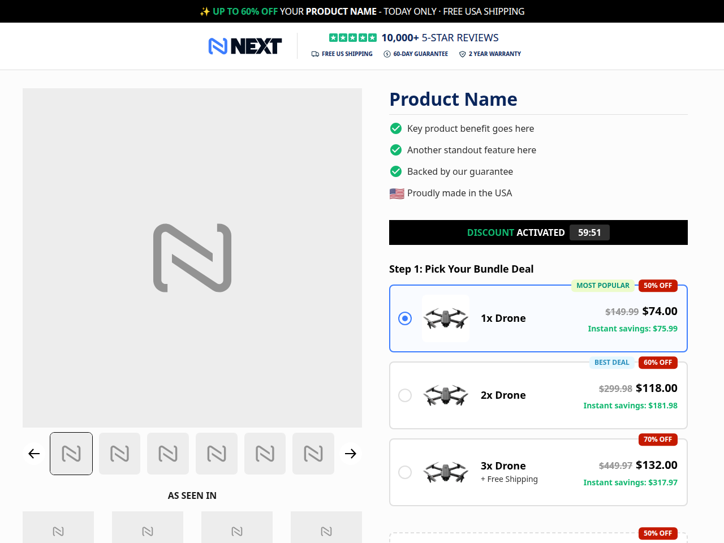Screen dimensions: 724x543
Task: Click the first As Seen In logo
Action: click(x=58, y=527)
